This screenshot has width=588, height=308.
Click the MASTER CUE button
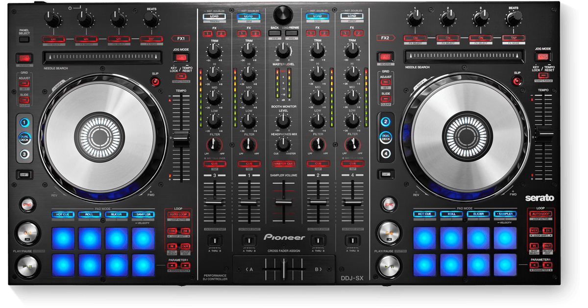(x=283, y=163)
